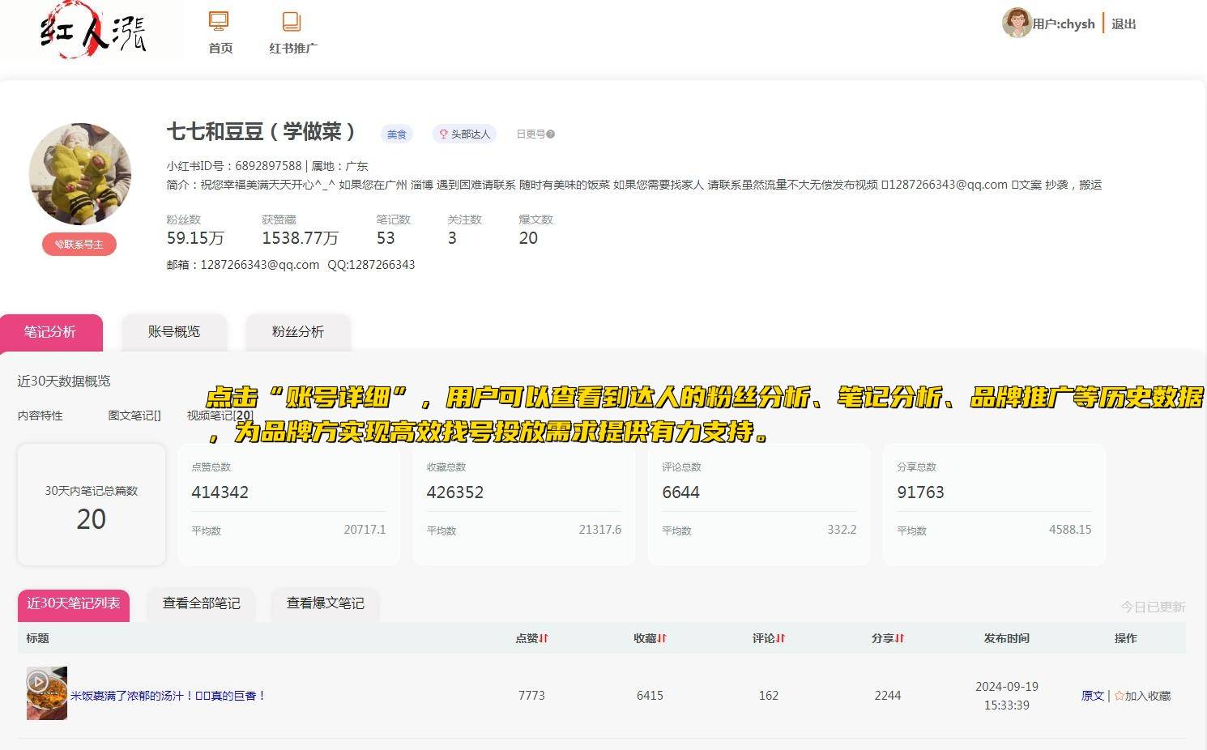The width and height of the screenshot is (1207, 750).
Task: Click the 头部达人 badge
Action: click(x=465, y=134)
